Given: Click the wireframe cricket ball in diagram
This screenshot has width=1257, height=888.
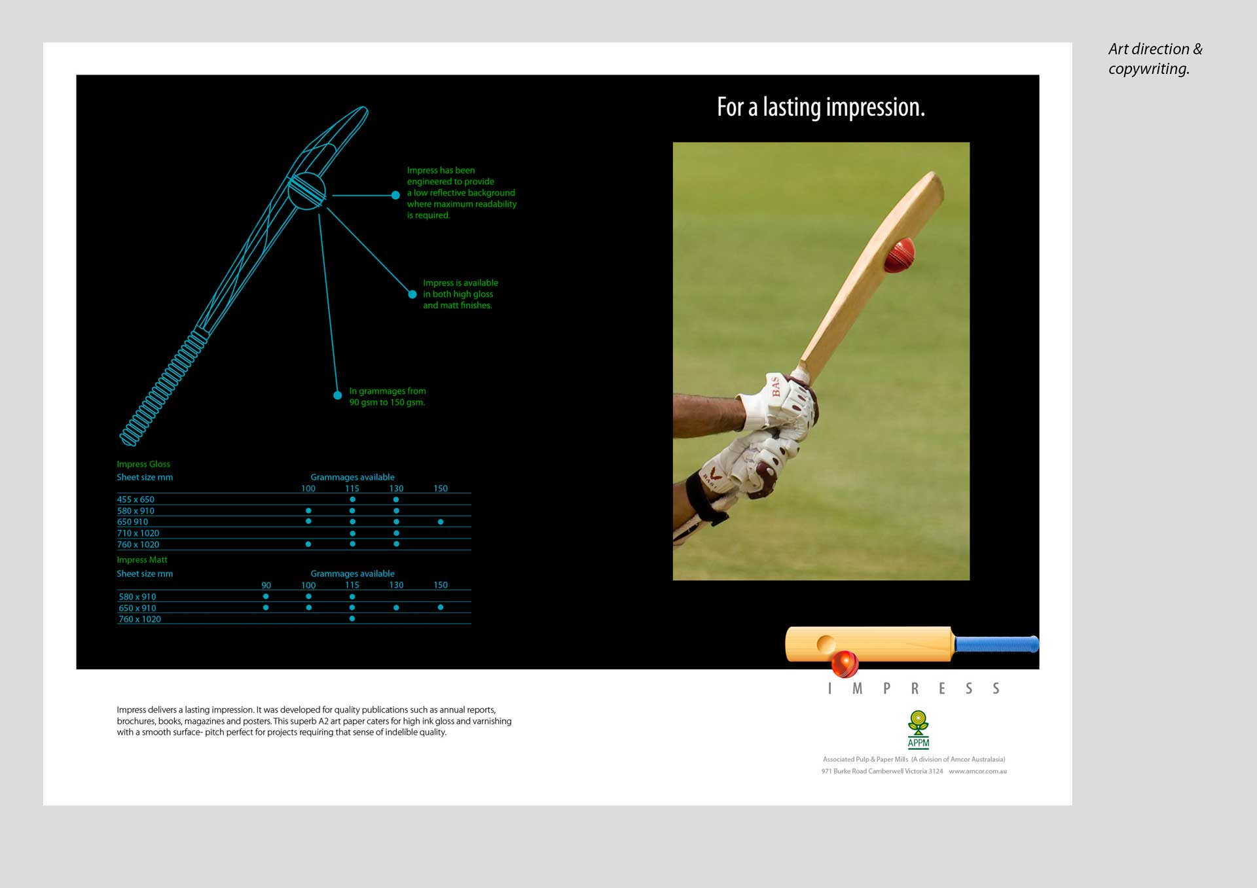Looking at the screenshot, I should coord(306,190).
